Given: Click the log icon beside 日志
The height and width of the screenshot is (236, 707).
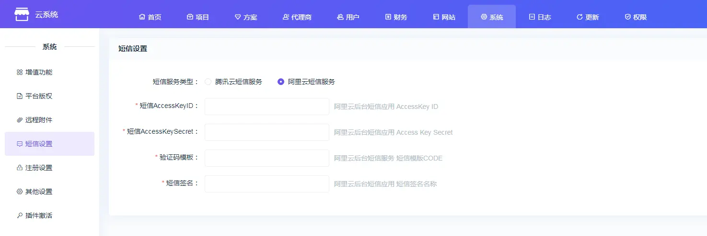Looking at the screenshot, I should [532, 17].
